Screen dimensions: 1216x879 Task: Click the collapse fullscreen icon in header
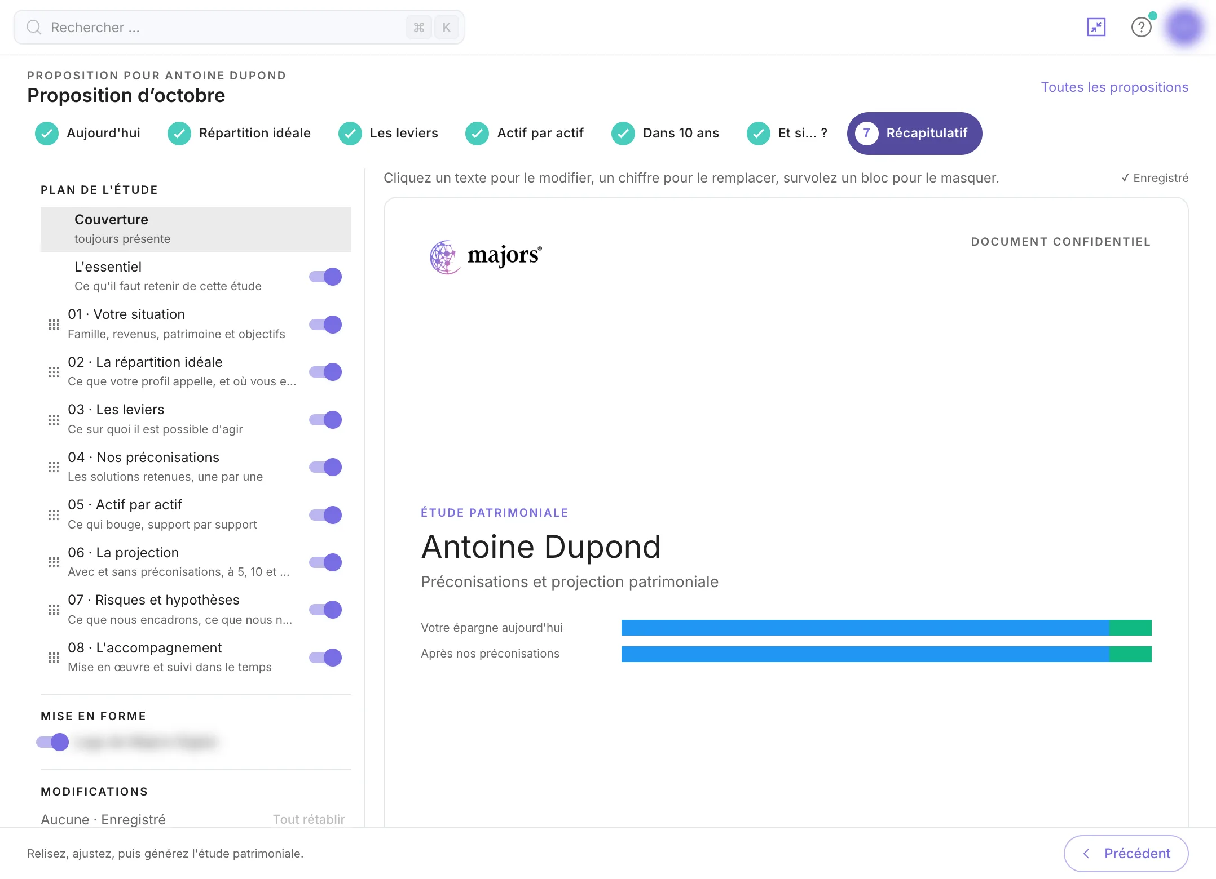(1096, 27)
